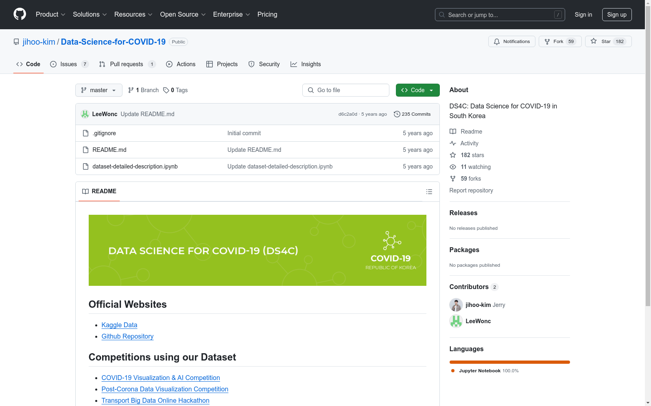The height and width of the screenshot is (406, 651).
Task: View the 0 Tags link
Action: 175,90
